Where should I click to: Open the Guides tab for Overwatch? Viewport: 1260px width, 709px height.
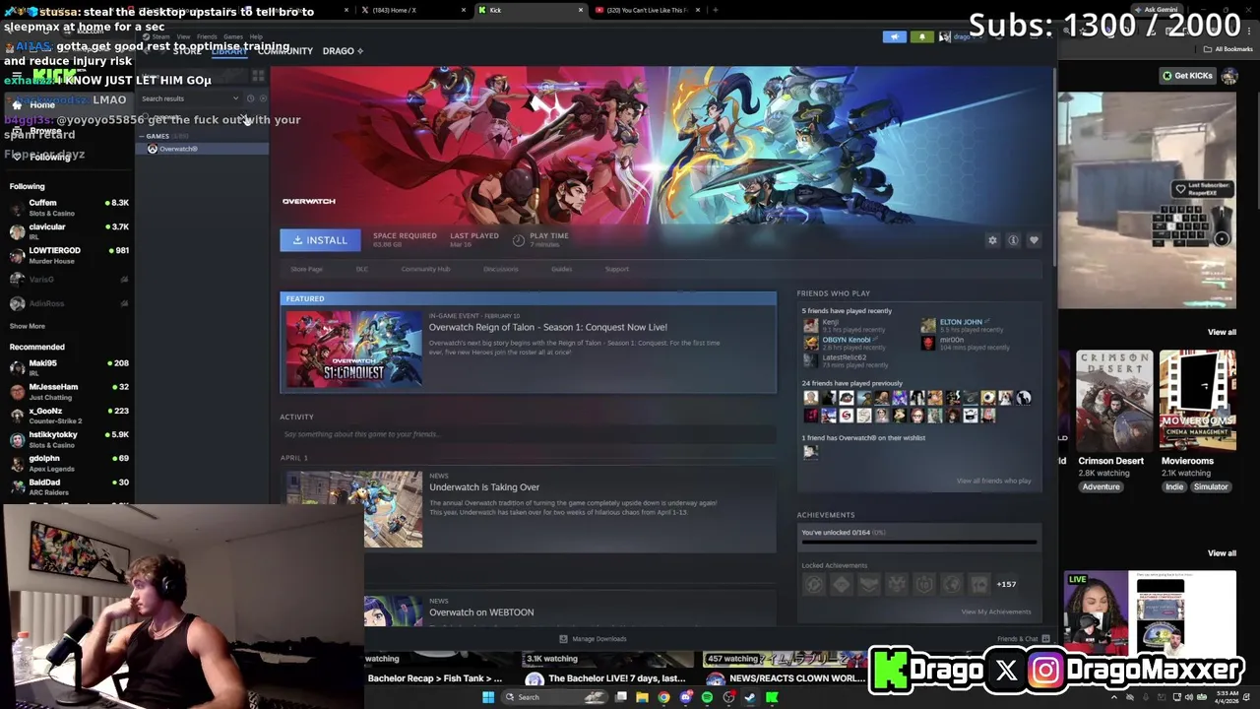(x=561, y=269)
